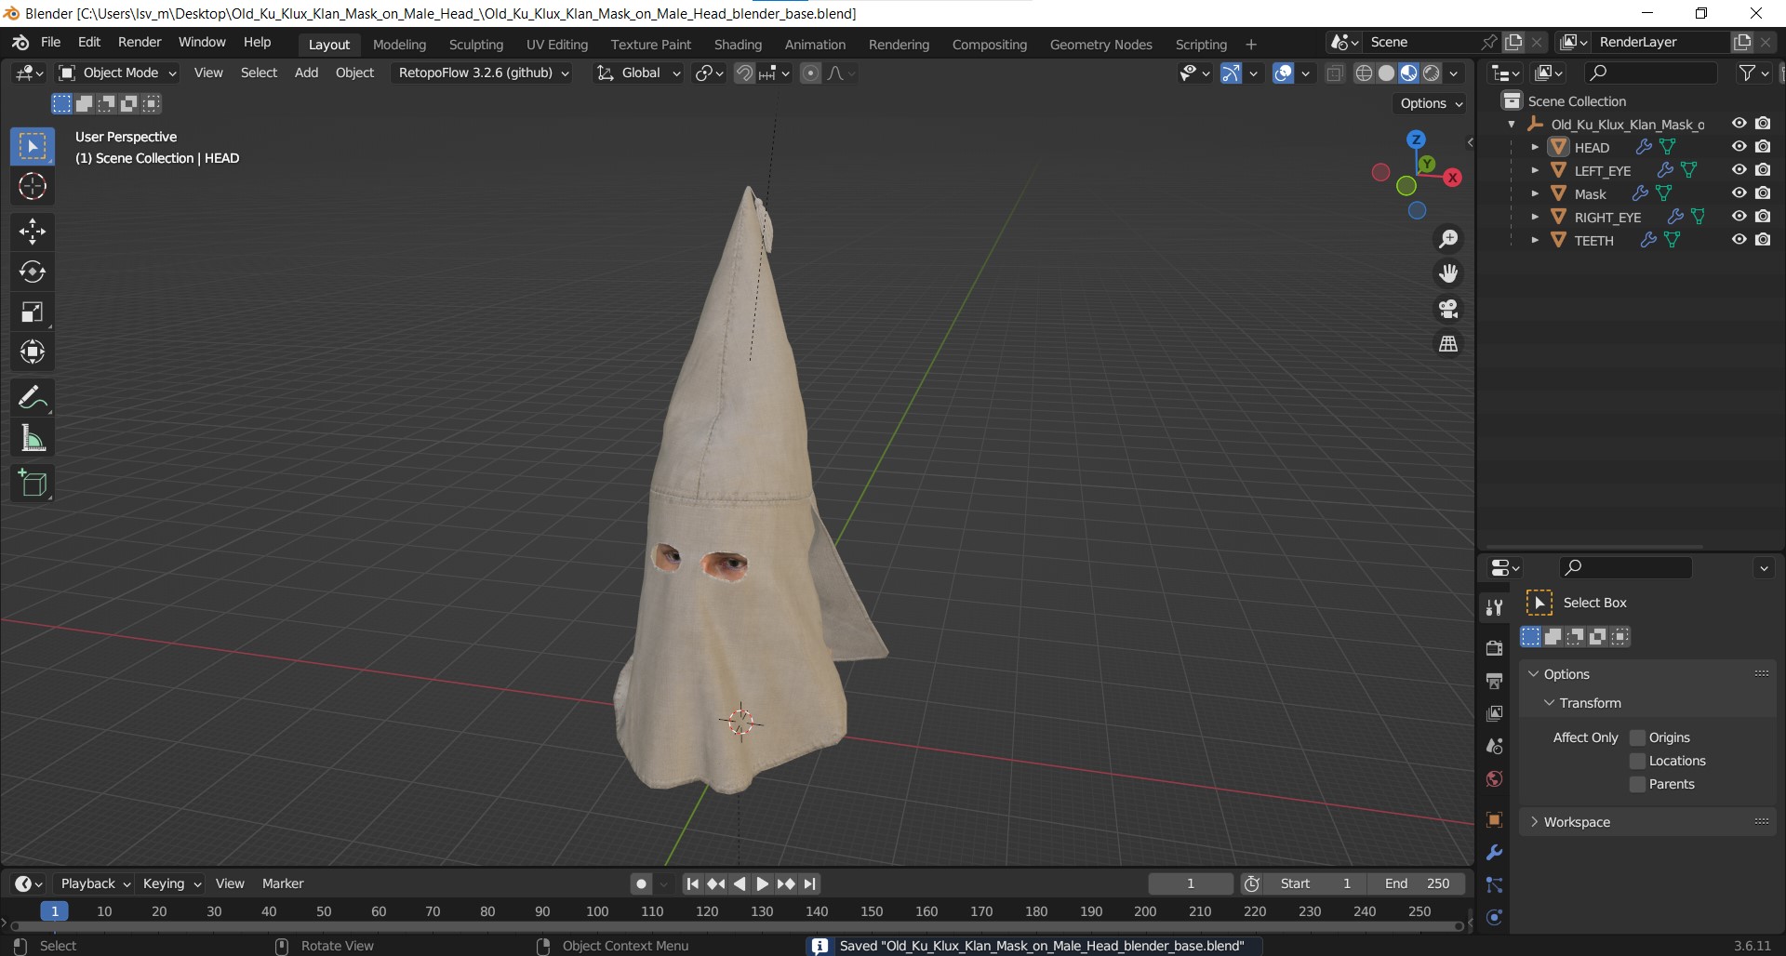Image resolution: width=1786 pixels, height=956 pixels.
Task: Click the zoom viewport magnifier icon
Action: [x=1448, y=239]
